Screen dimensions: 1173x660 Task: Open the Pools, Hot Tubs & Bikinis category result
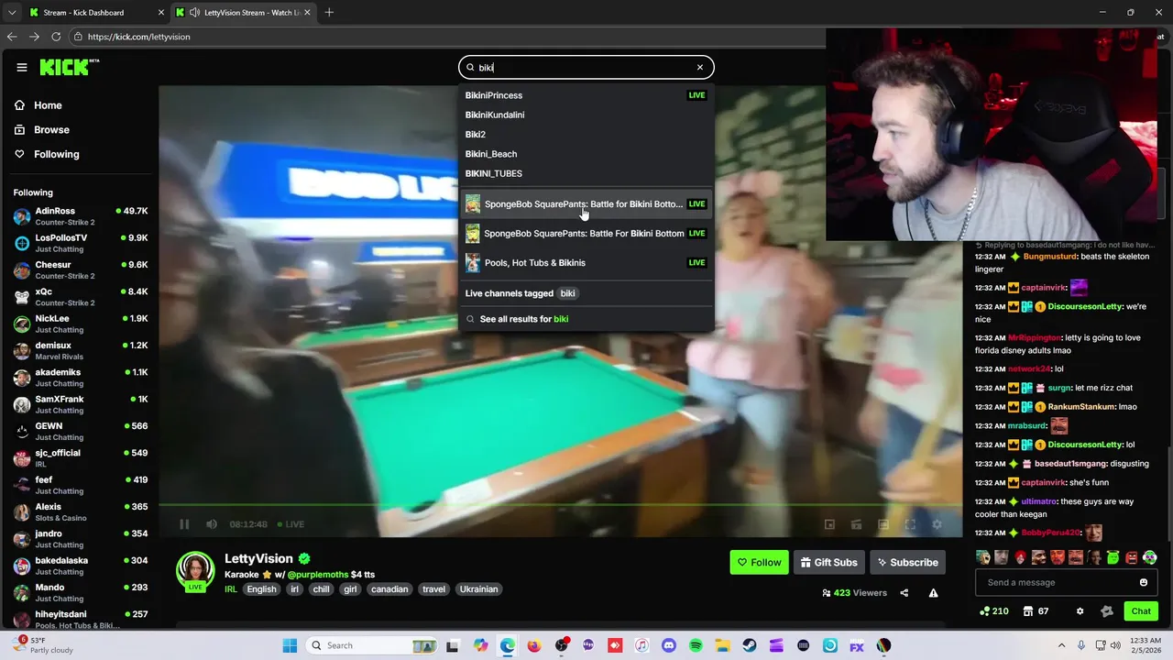pyautogui.click(x=586, y=263)
